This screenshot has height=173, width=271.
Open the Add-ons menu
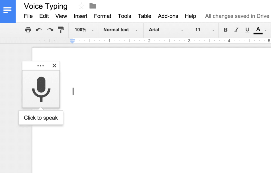click(168, 16)
